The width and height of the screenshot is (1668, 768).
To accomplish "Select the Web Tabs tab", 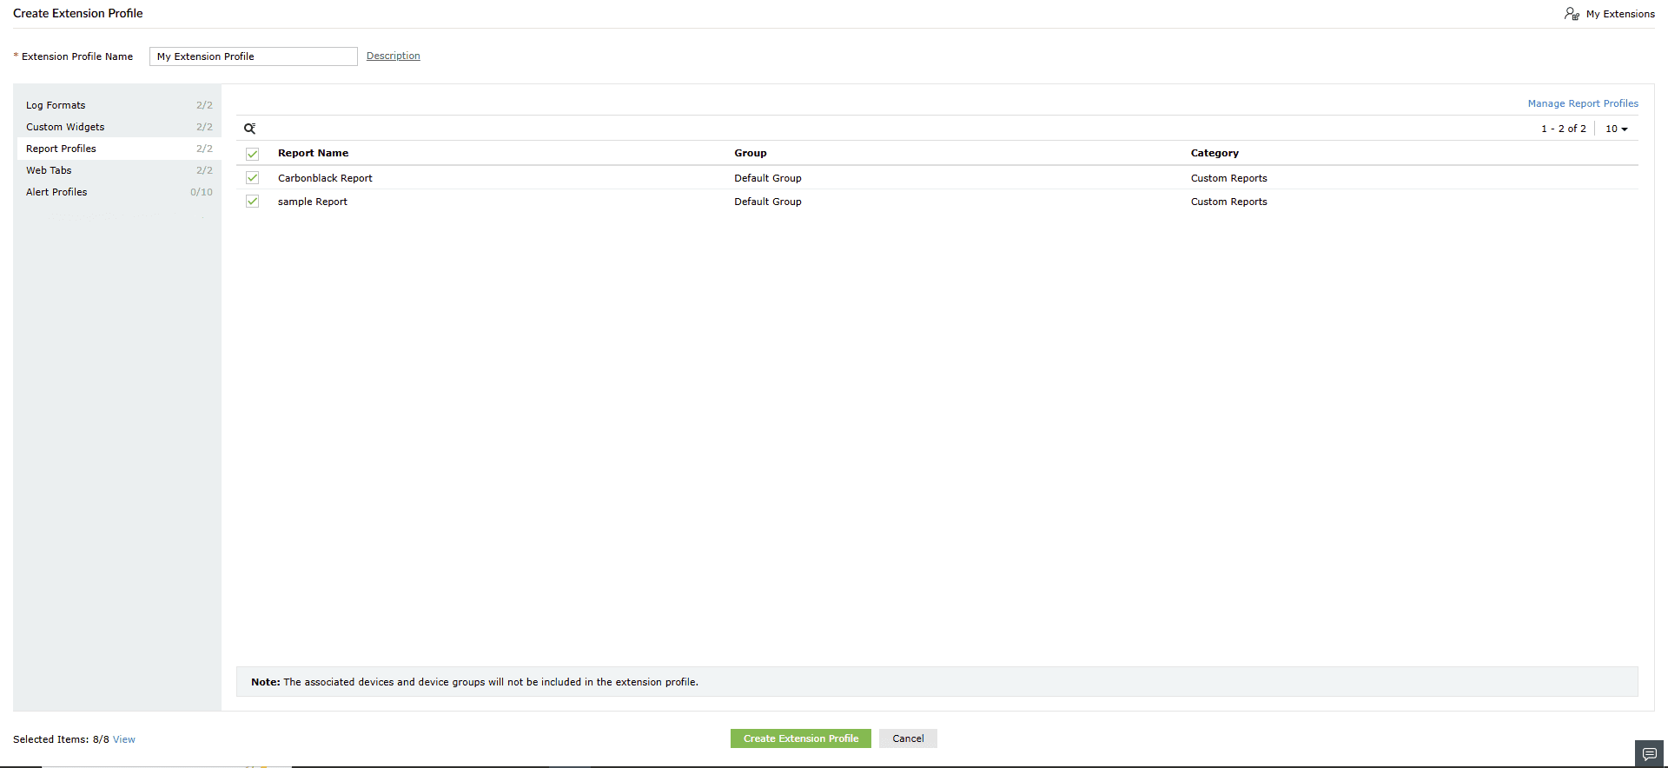I will [119, 170].
